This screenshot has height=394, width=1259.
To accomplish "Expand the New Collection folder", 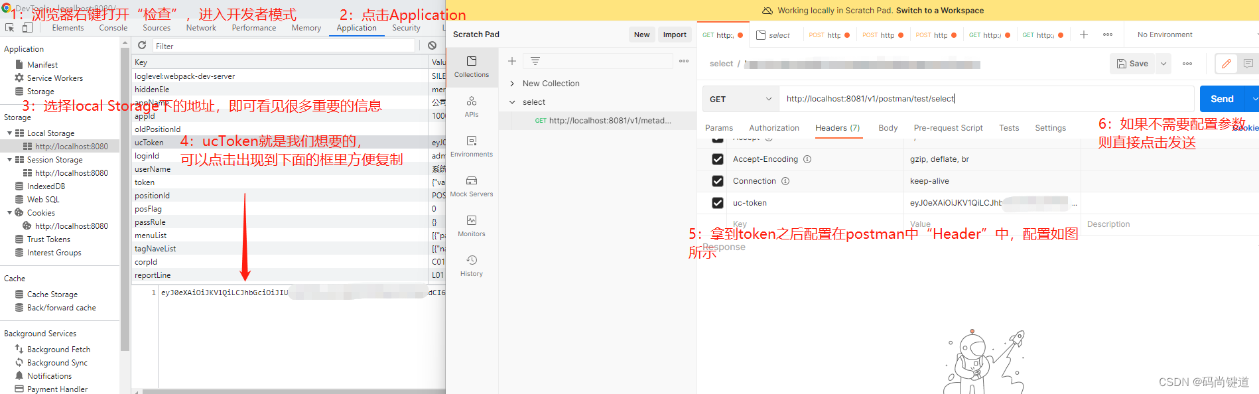I will 512,84.
